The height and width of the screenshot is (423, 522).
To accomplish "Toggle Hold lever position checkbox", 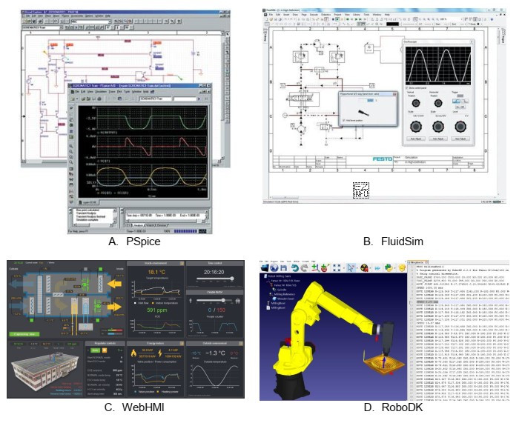I will click(343, 121).
